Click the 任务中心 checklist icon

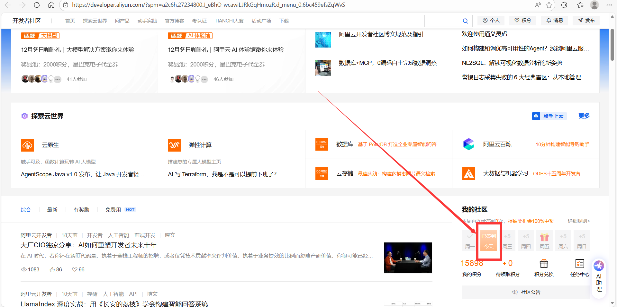click(x=580, y=263)
